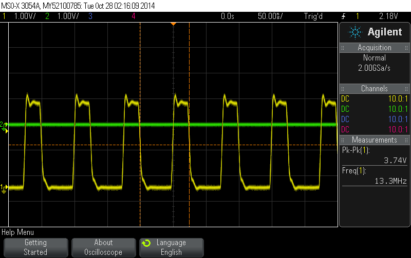
Task: Select the channel 3 indicator
Action: click(90, 16)
